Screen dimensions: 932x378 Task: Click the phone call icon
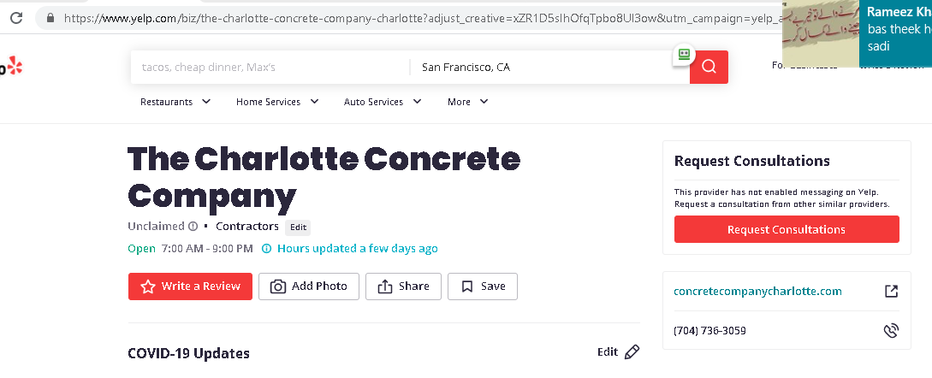891,331
